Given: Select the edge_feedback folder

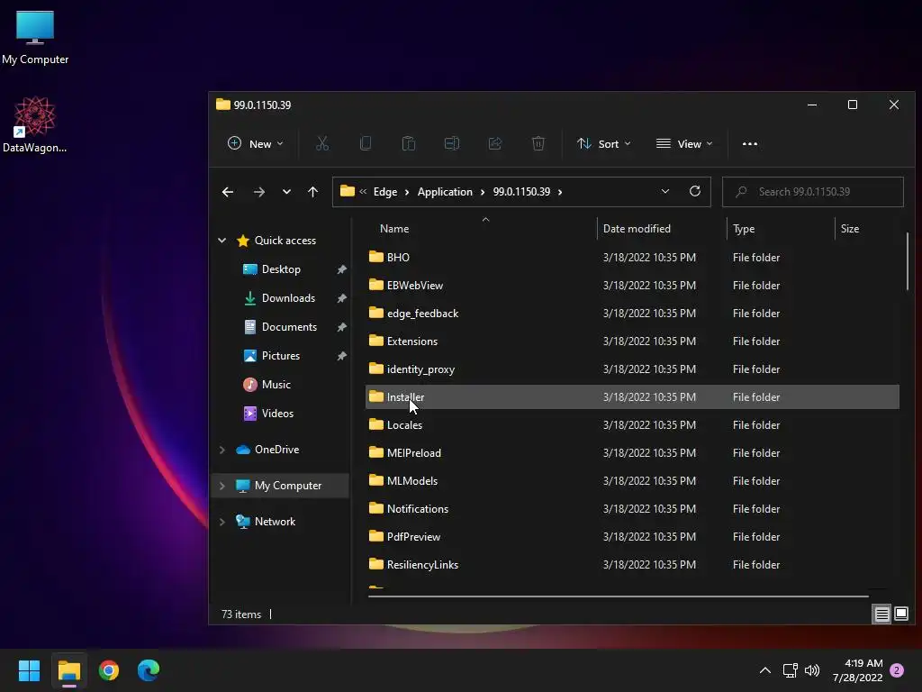Looking at the screenshot, I should click(x=632, y=314).
